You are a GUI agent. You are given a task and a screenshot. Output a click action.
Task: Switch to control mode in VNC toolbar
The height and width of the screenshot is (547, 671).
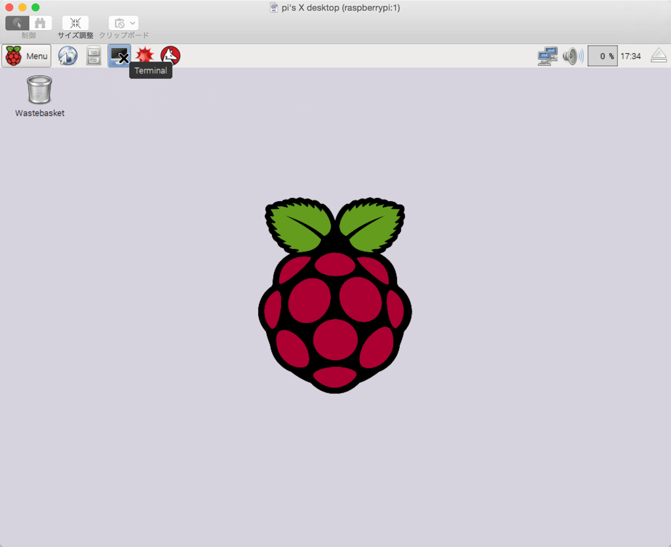tap(17, 23)
